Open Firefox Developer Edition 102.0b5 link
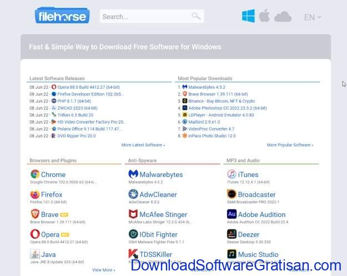The image size is (347, 276). (90, 94)
